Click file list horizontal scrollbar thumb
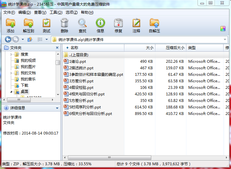The height and width of the screenshot is (169, 231). 109,158
